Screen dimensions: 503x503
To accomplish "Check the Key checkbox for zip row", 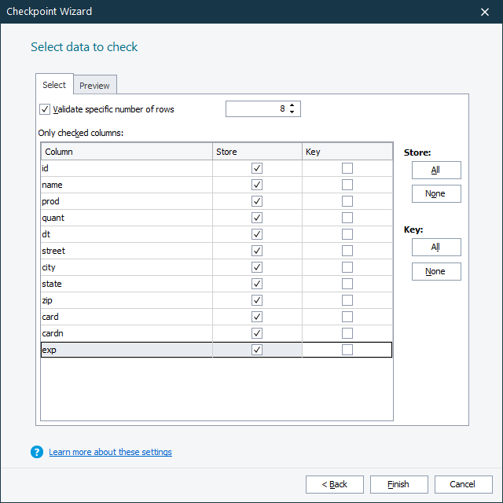I will 347,300.
